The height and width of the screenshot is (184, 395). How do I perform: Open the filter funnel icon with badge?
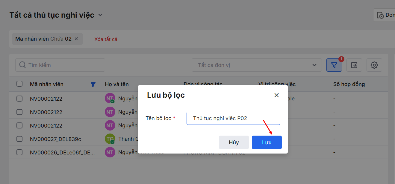tap(334, 65)
